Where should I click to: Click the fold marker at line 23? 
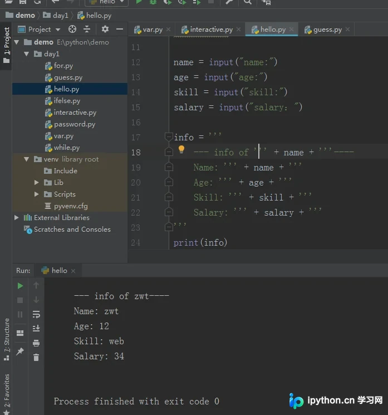click(169, 227)
